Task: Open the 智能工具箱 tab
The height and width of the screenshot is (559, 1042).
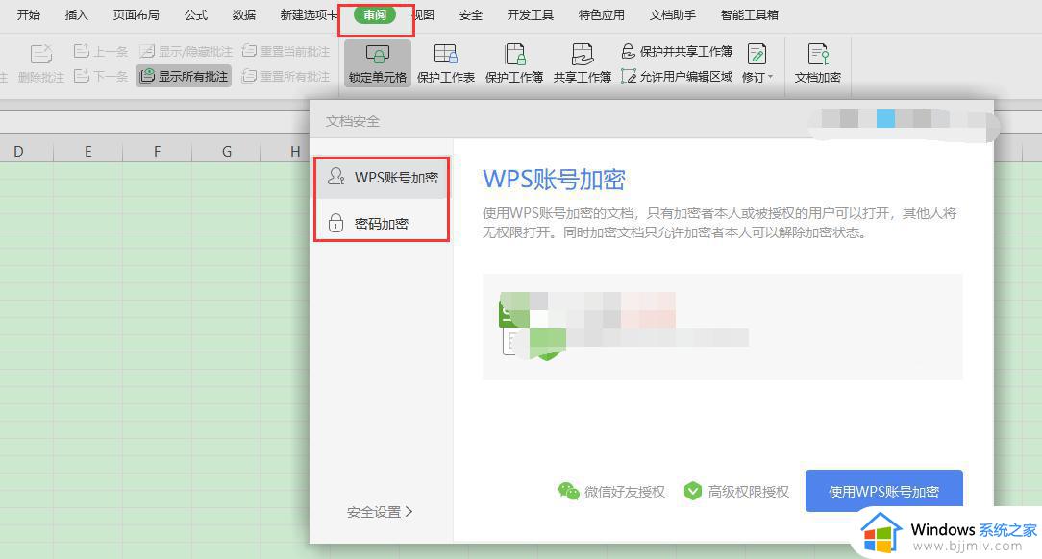Action: (x=750, y=14)
